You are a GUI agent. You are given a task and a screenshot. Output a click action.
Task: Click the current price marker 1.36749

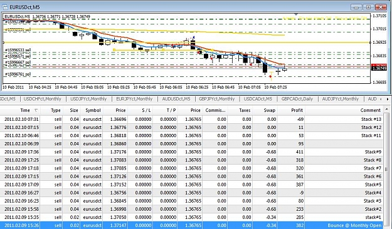pyautogui.click(x=379, y=69)
